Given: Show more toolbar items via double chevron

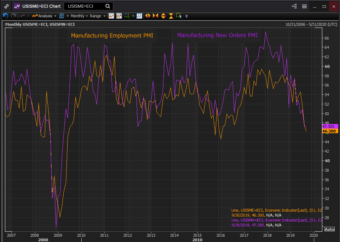Looking at the screenshot, I should click(186, 16).
